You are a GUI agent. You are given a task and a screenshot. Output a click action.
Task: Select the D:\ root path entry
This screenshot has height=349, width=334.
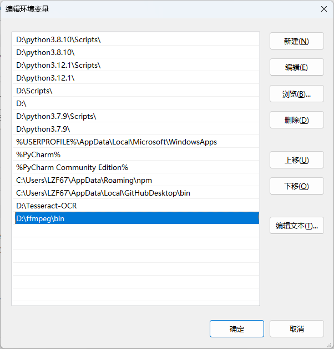click(136, 103)
